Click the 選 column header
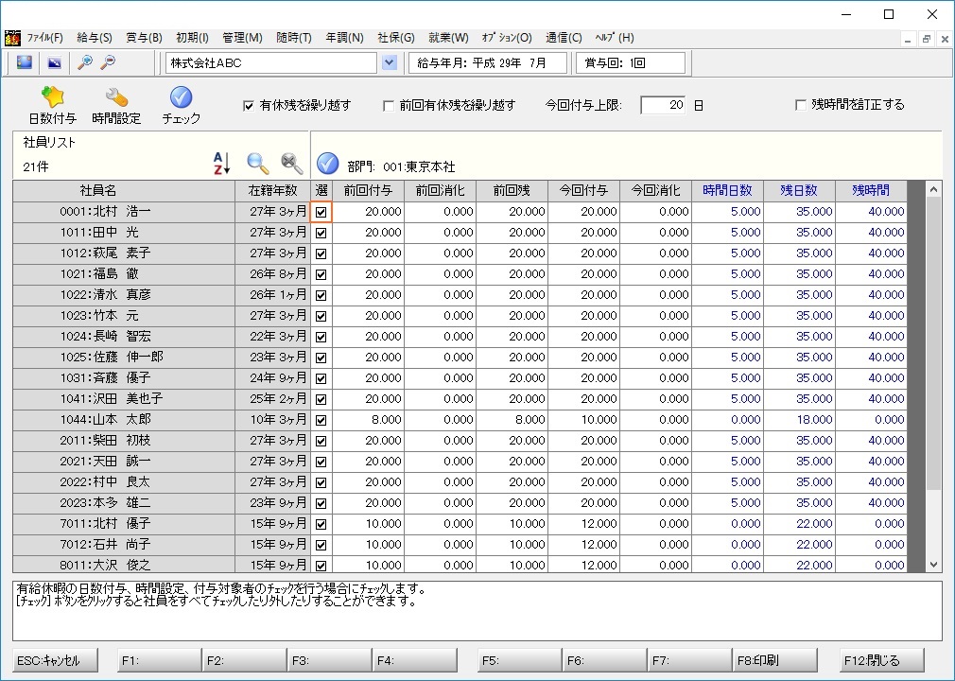The image size is (955, 681). tap(321, 191)
